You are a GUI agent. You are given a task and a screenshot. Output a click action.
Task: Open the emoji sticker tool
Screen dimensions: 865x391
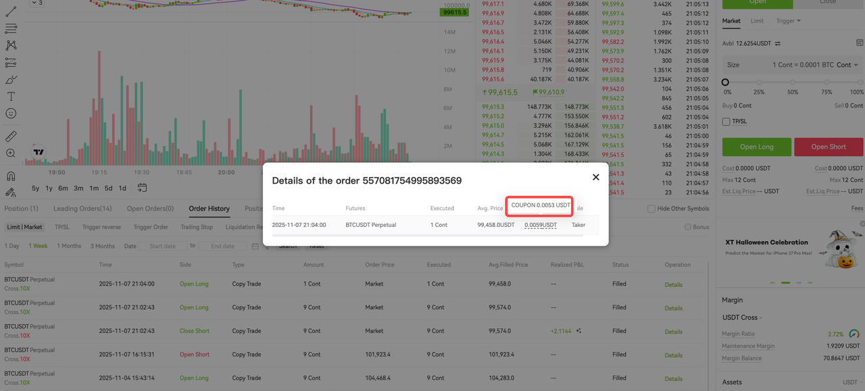(11, 113)
